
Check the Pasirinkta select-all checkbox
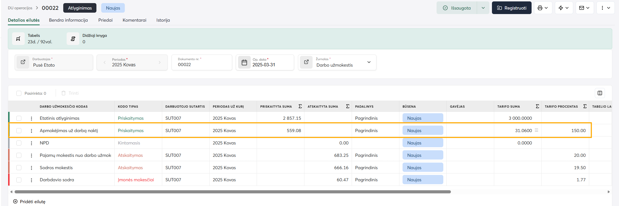[19, 93]
